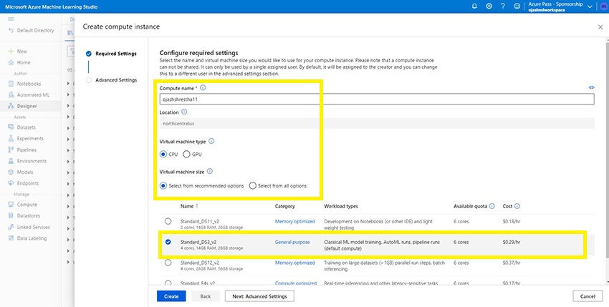Click the info icon beside Available quota
Image resolution: width=609 pixels, height=307 pixels.
point(492,206)
